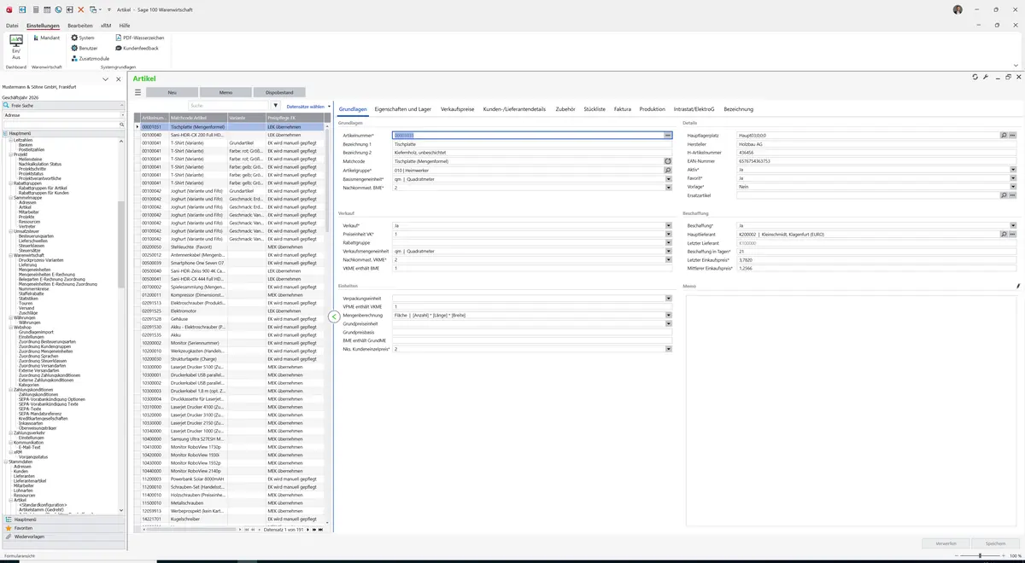Click the search icon in the Artikelgruppe field
The image size is (1025, 563).
(668, 170)
